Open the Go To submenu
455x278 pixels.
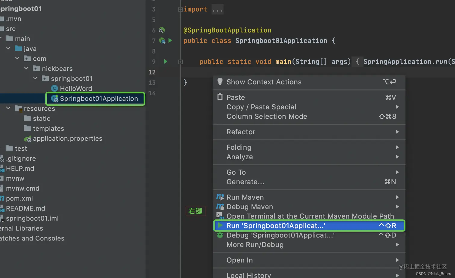(x=309, y=172)
